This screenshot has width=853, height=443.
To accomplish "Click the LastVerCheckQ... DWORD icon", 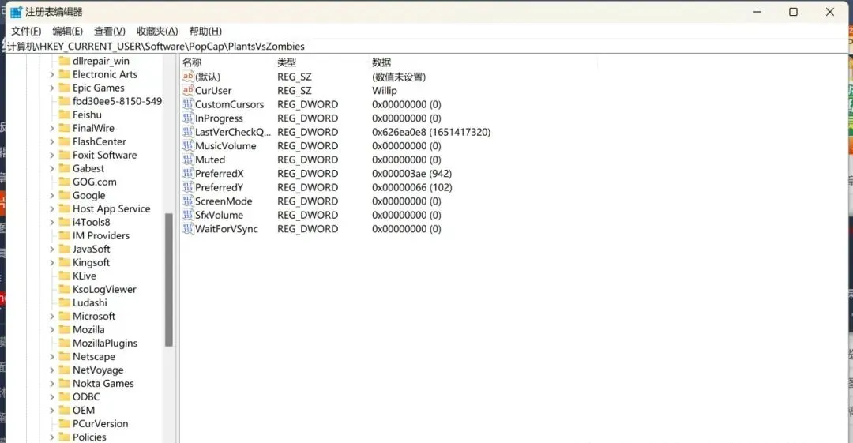I will tap(188, 132).
